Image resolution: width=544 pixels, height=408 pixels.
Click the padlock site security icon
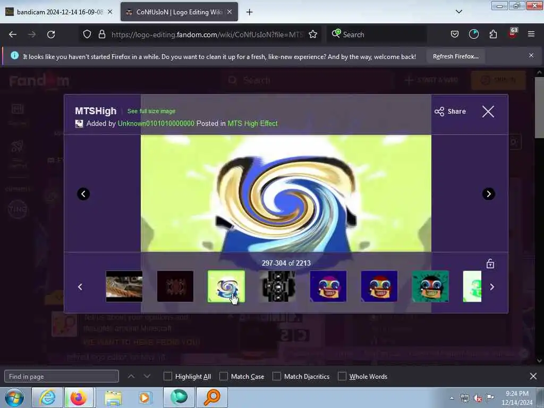coord(101,34)
